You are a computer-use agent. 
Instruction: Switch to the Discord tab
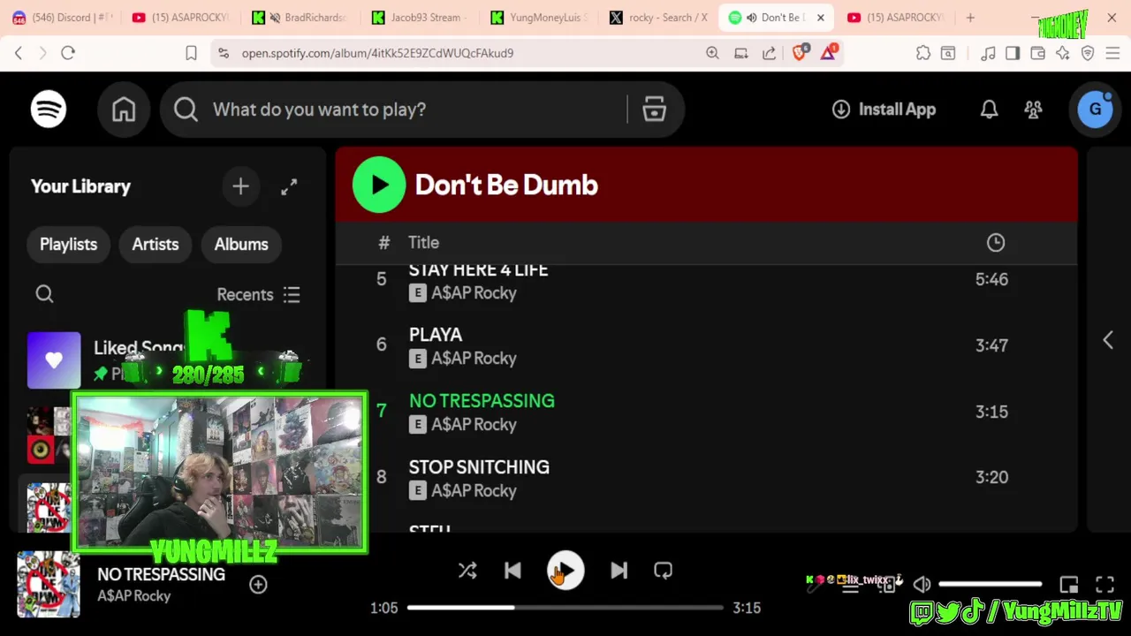pos(62,18)
